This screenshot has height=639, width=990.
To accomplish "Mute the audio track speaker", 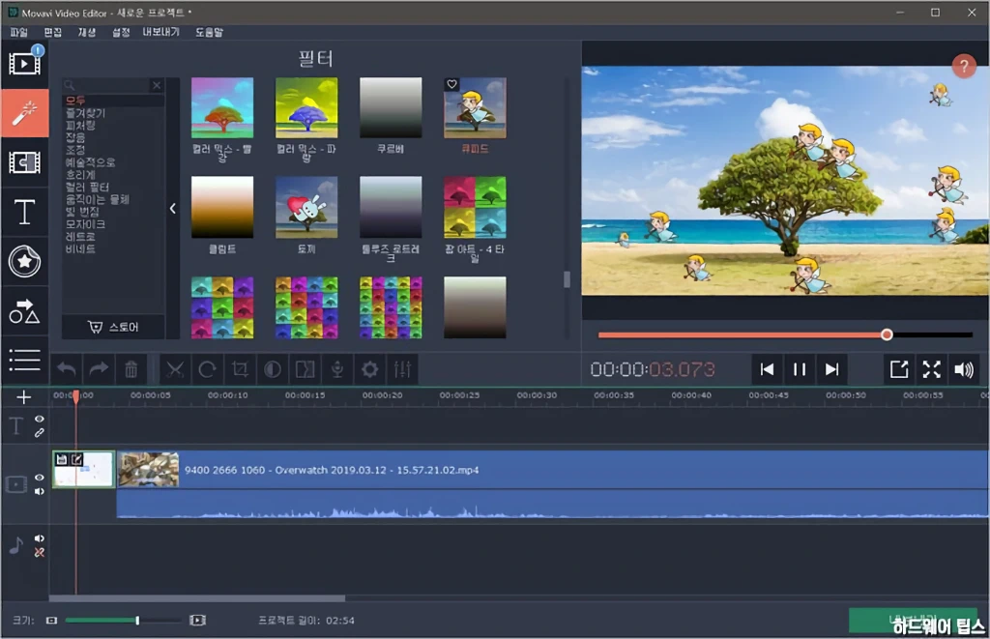I will tap(39, 538).
